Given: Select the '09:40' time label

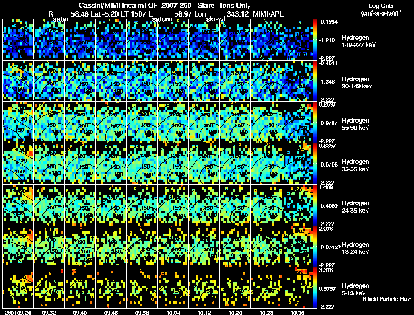Looking at the screenshot, I should tap(80, 312).
